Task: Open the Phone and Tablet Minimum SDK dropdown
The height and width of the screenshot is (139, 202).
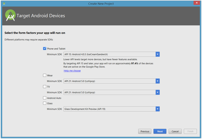Action: [x=157, y=54]
